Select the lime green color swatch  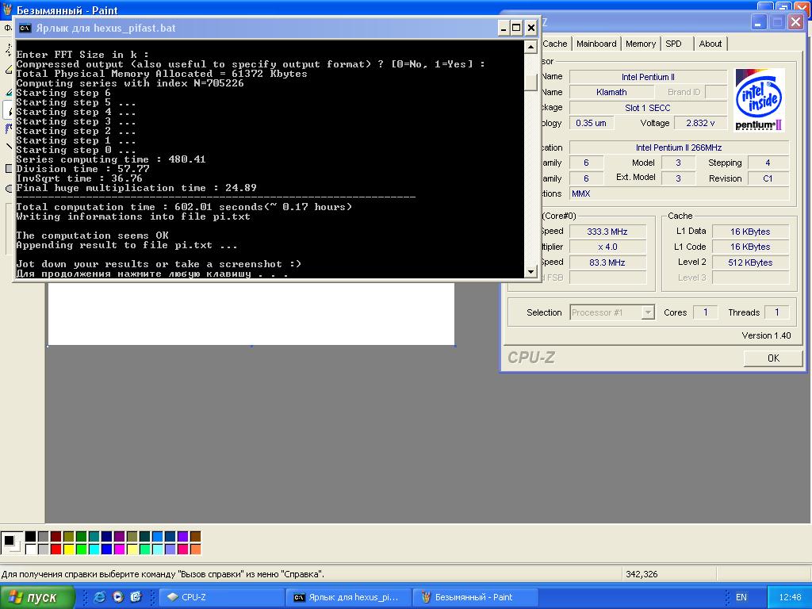[x=82, y=549]
